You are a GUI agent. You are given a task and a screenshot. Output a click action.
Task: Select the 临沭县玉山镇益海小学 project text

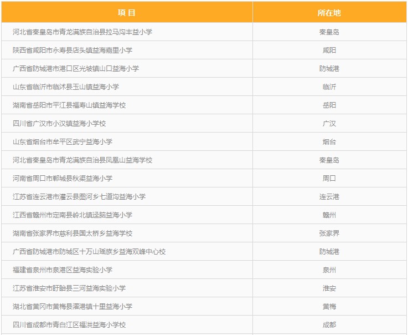(x=66, y=87)
